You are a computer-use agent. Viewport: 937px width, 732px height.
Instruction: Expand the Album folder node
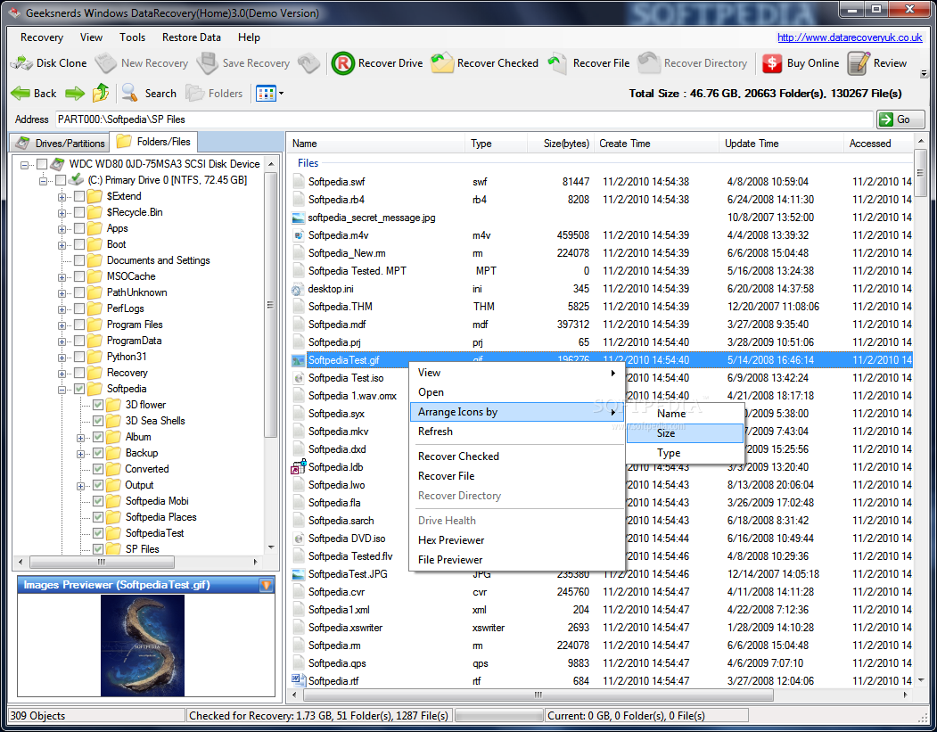coord(80,438)
